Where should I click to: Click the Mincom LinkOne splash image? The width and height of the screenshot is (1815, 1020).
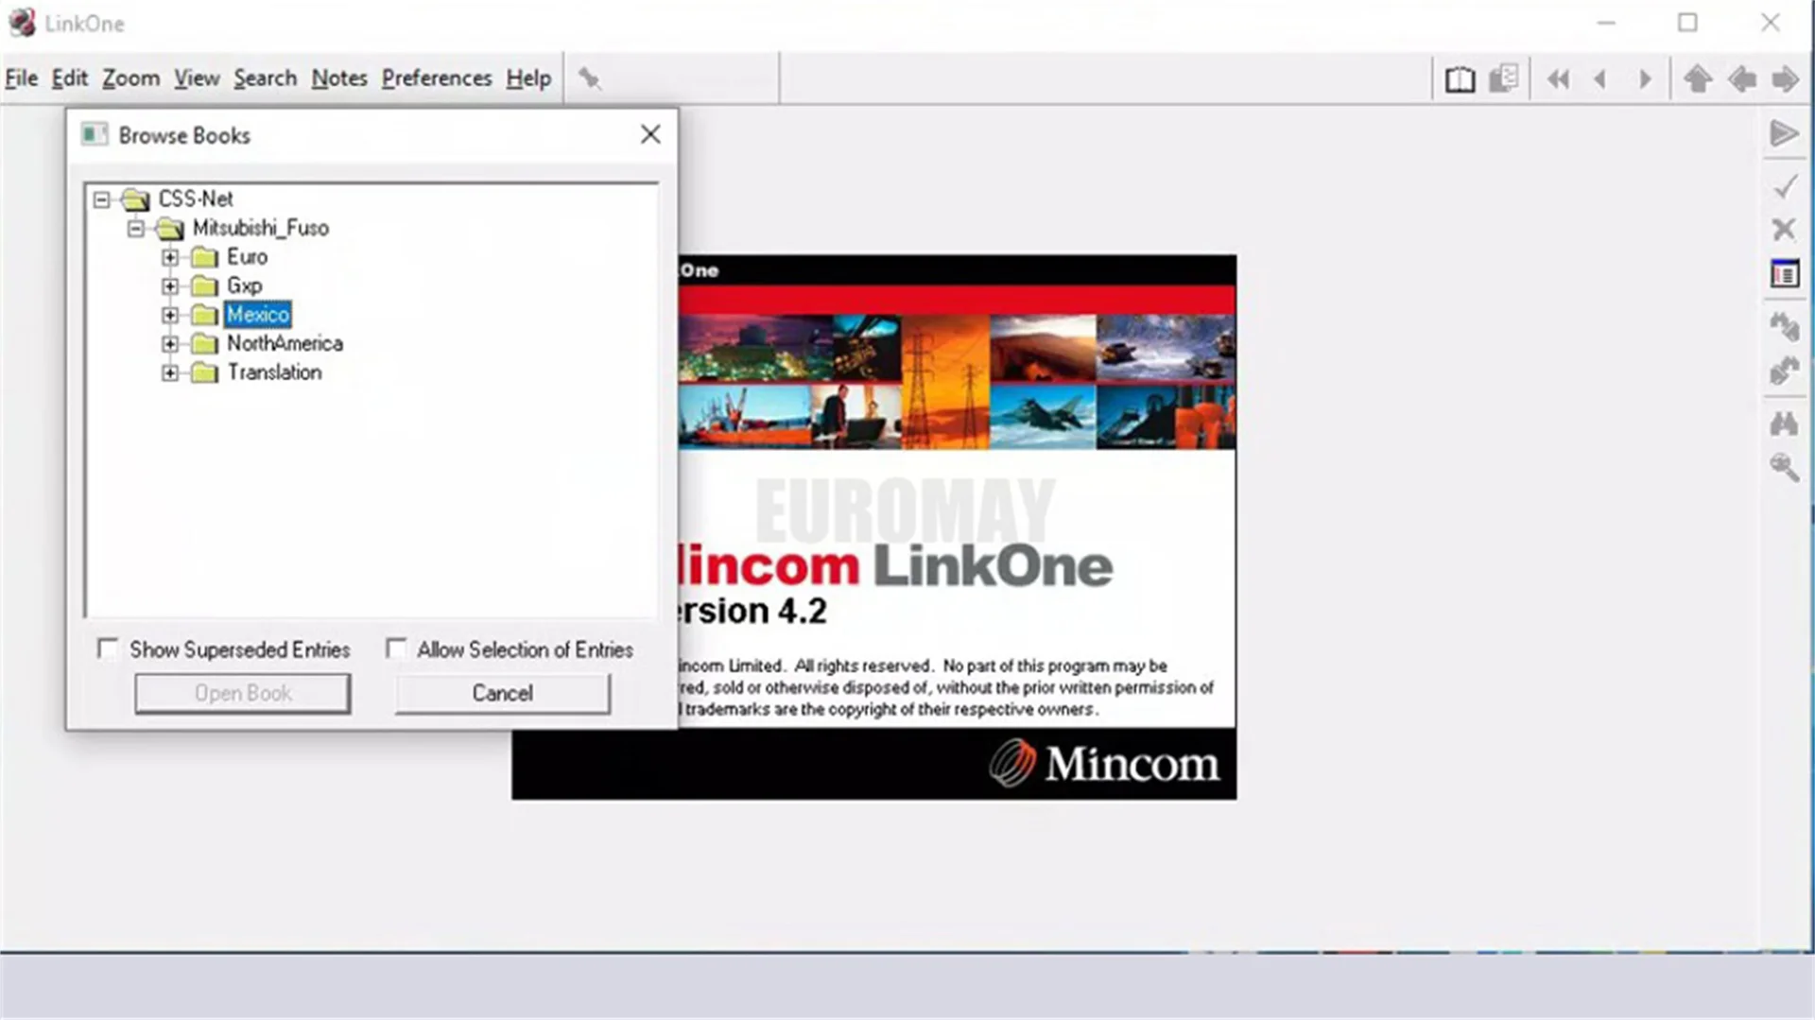tap(957, 527)
